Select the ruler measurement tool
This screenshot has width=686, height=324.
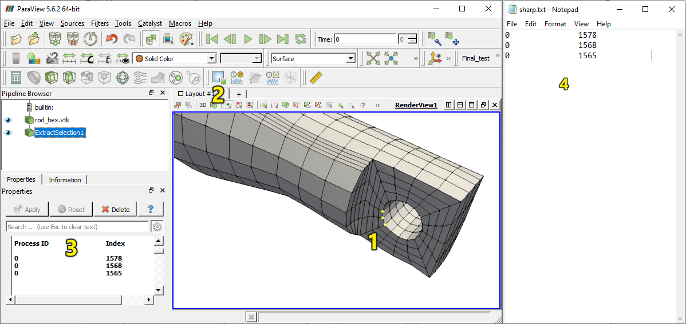316,77
